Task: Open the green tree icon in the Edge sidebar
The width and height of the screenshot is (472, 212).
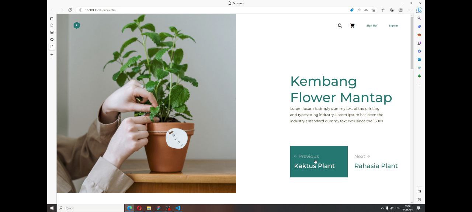Action: (419, 76)
